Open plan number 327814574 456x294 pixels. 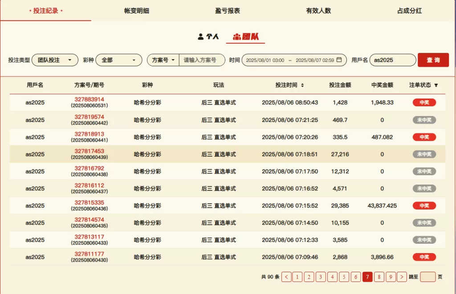click(89, 220)
